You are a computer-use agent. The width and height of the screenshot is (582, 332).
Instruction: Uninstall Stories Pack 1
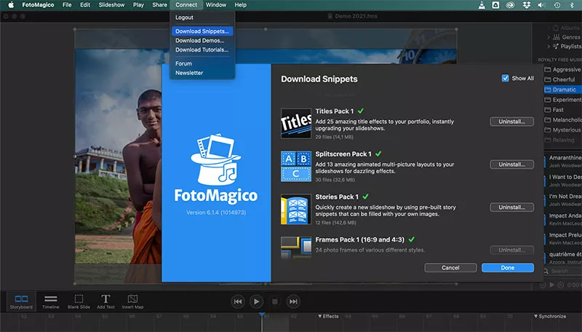(512, 207)
